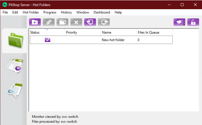202x125 pixels.
Task: Open the PDF documents sidebar panel
Action: coord(15,66)
